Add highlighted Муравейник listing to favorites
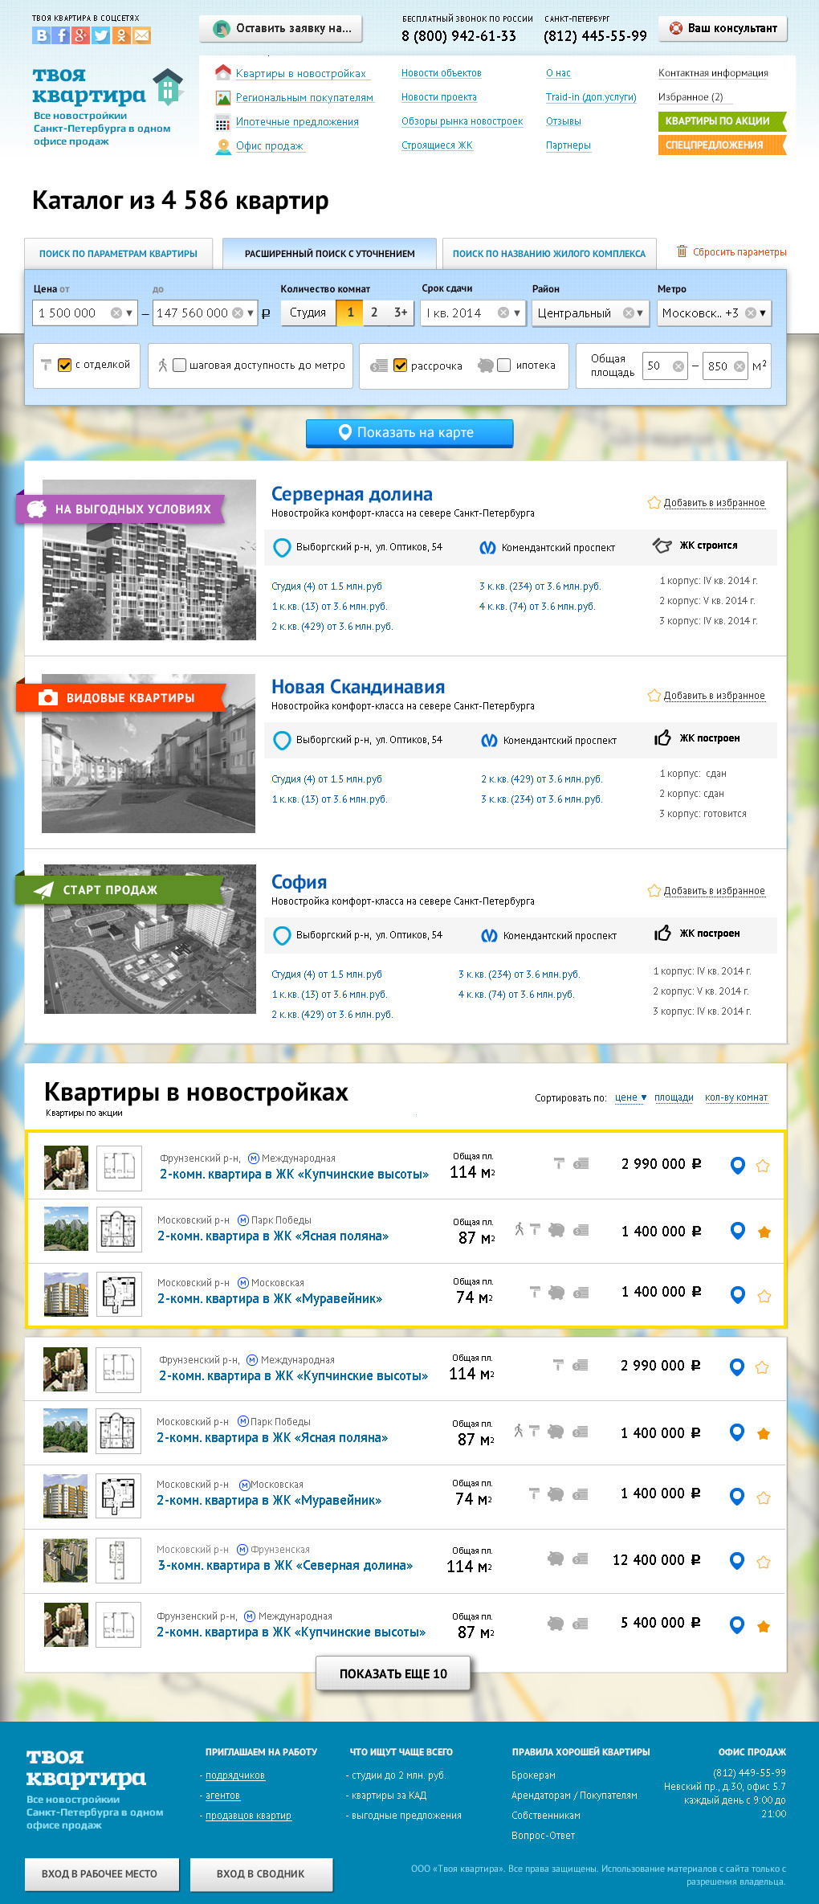The width and height of the screenshot is (819, 1904). click(764, 1296)
